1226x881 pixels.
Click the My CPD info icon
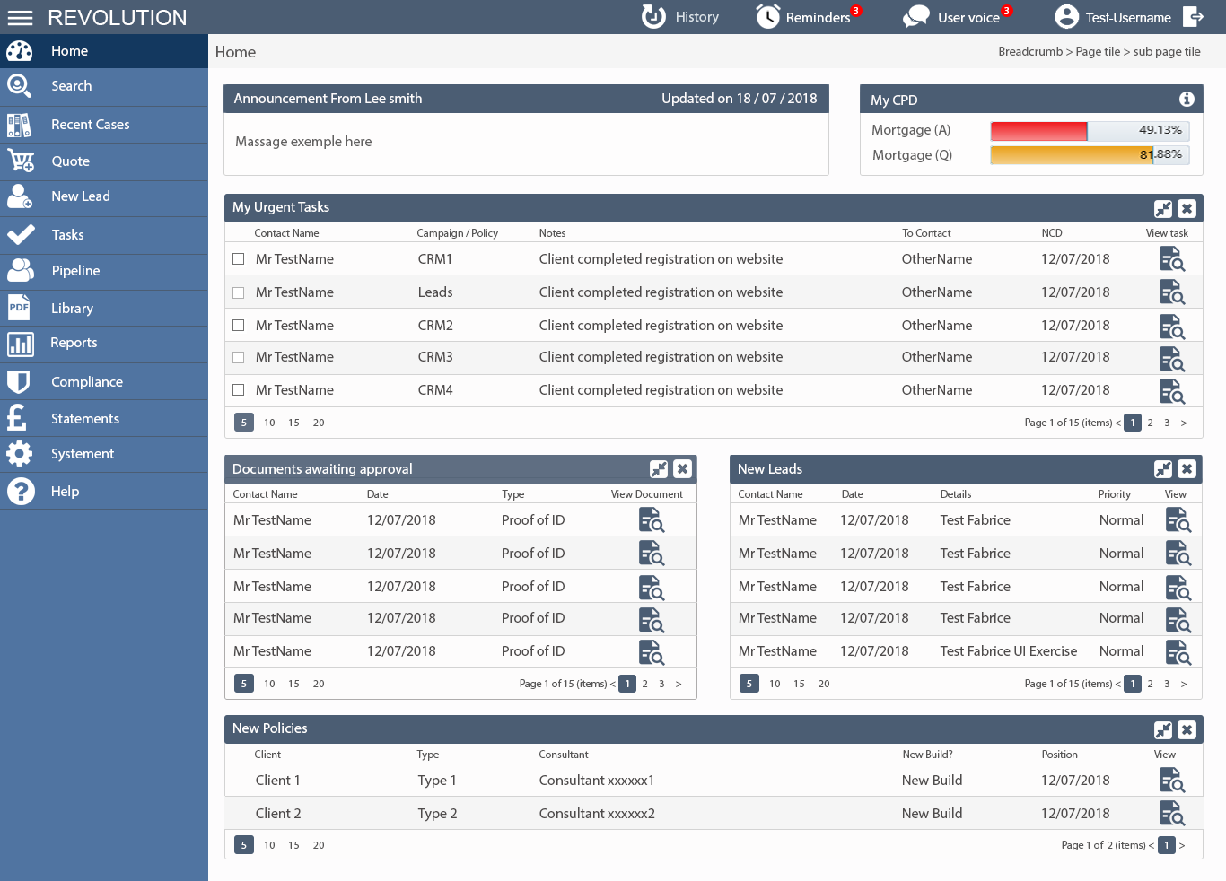pyautogui.click(x=1187, y=100)
